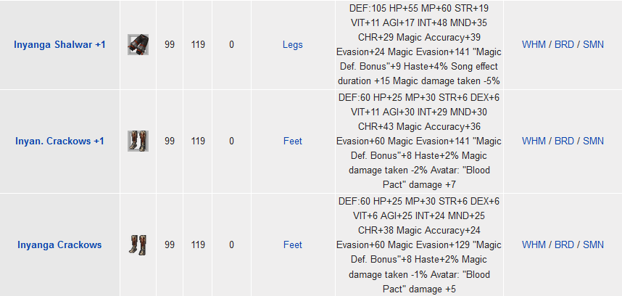Click SMN job link in Inyanga Shalwar row
The width and height of the screenshot is (622, 296).
594,44
